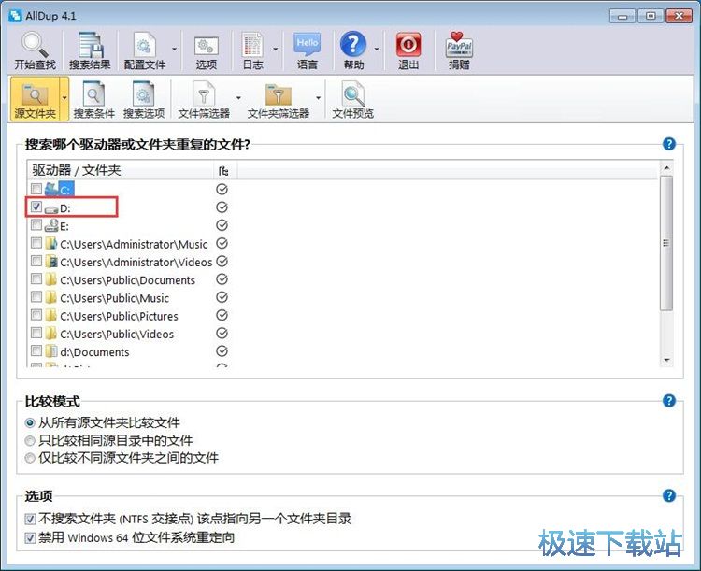This screenshot has width=701, height=571.
Task: Check the E: drive checkbox
Action: (36, 225)
